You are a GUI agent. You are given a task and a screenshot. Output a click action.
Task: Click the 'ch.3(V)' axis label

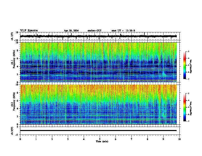[12, 131]
